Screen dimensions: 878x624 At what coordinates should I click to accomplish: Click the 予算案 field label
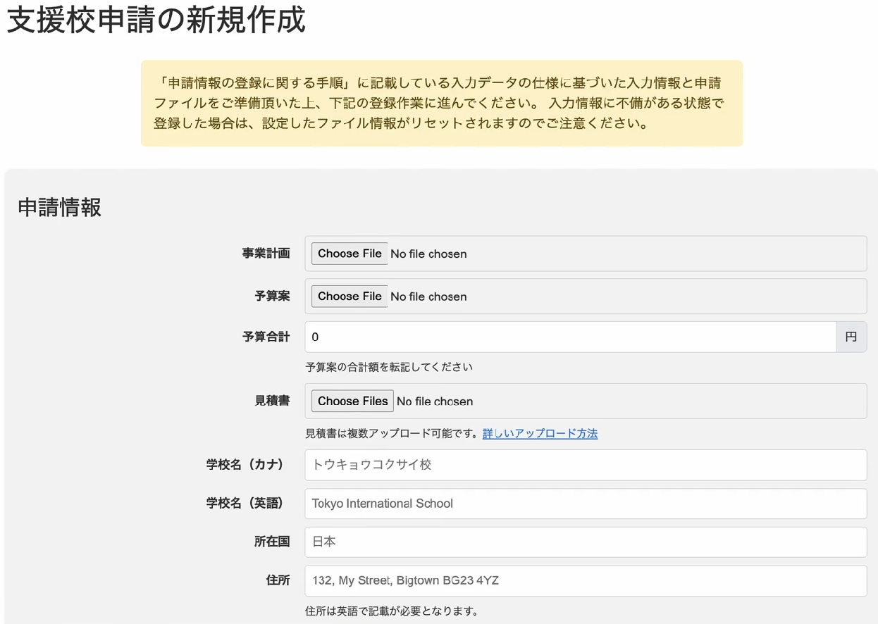[273, 296]
